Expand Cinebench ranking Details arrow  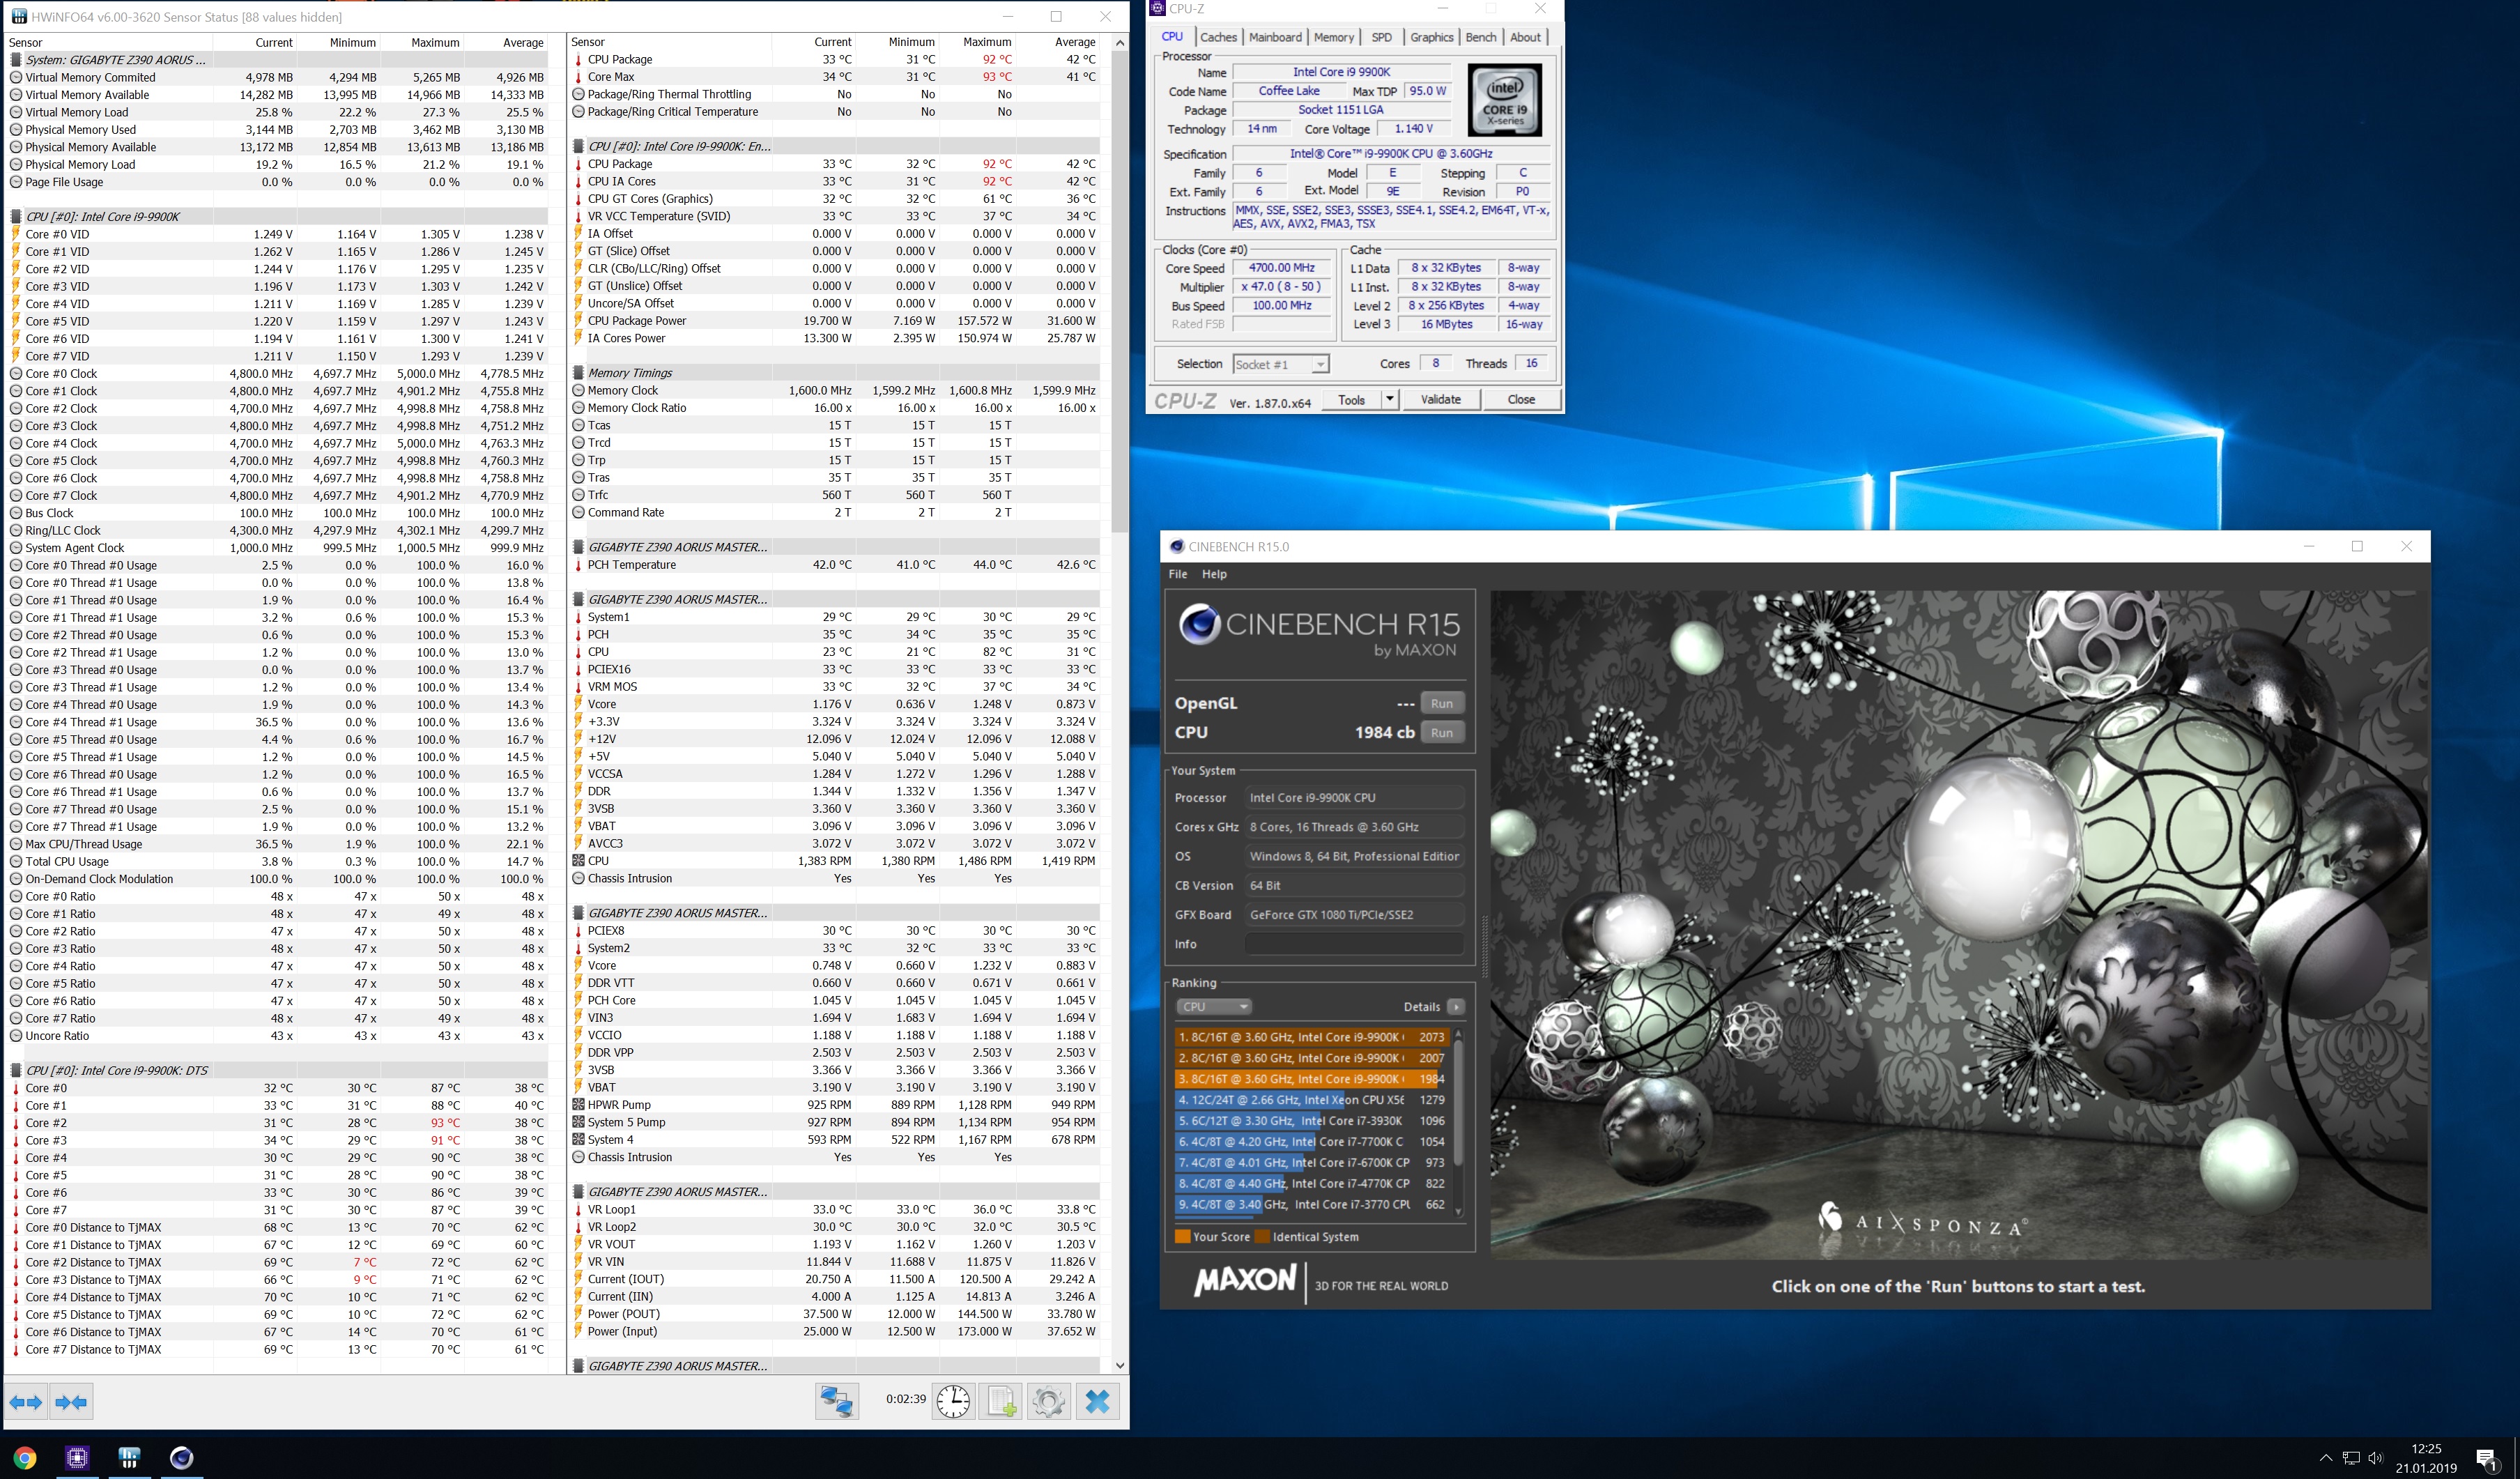1456,1007
